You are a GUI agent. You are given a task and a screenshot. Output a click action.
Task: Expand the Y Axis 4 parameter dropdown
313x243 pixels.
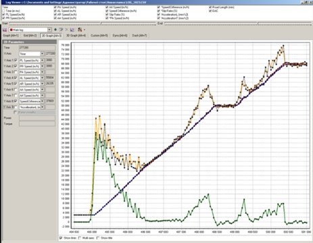click(x=42, y=78)
